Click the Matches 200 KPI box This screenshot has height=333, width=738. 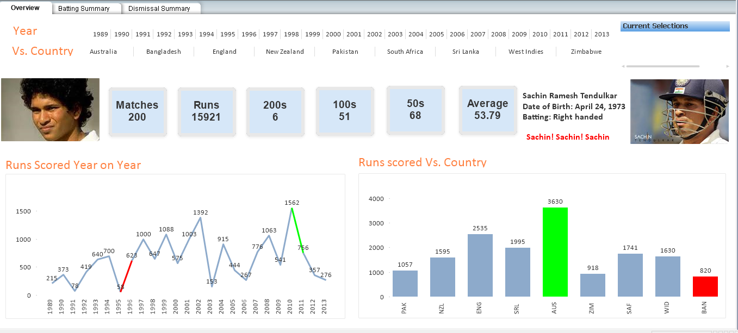tap(137, 111)
